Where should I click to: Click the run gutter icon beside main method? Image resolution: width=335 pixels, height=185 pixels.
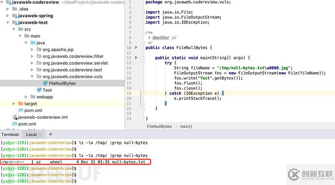coord(136,58)
